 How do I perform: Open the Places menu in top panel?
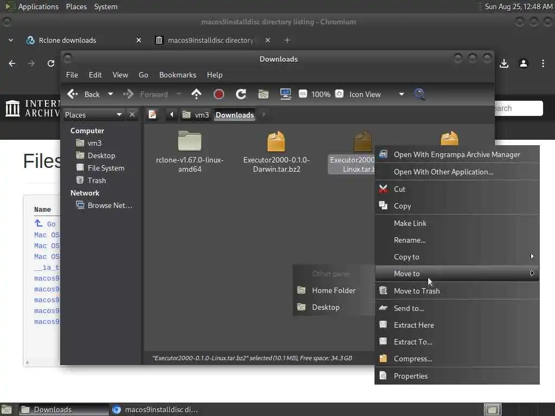coord(76,6)
